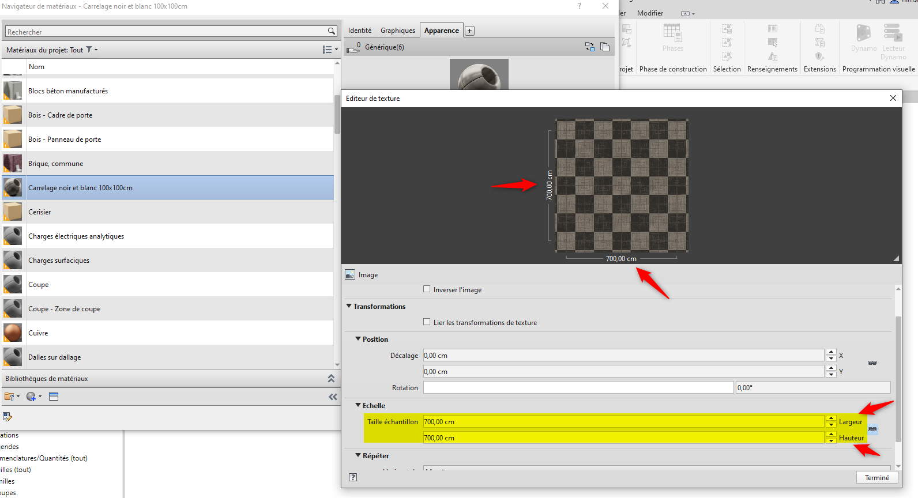Expand the Bibliothèques de matériaux panel

point(331,379)
